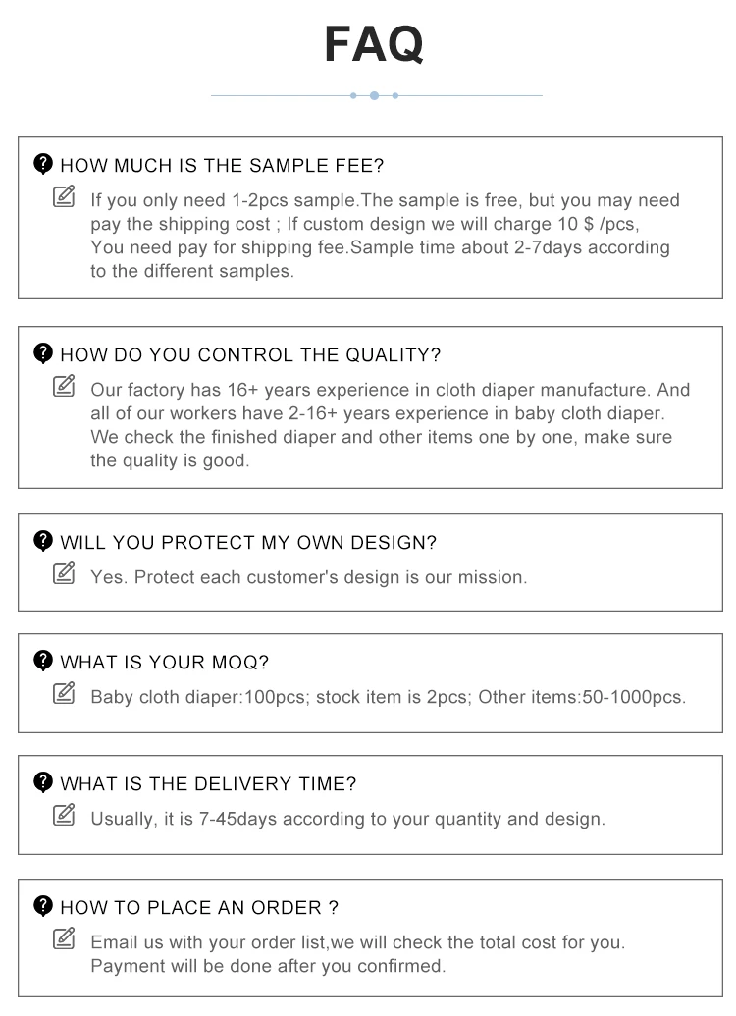Click question mark icon beside delivery time
The image size is (736, 1016).
43,782
